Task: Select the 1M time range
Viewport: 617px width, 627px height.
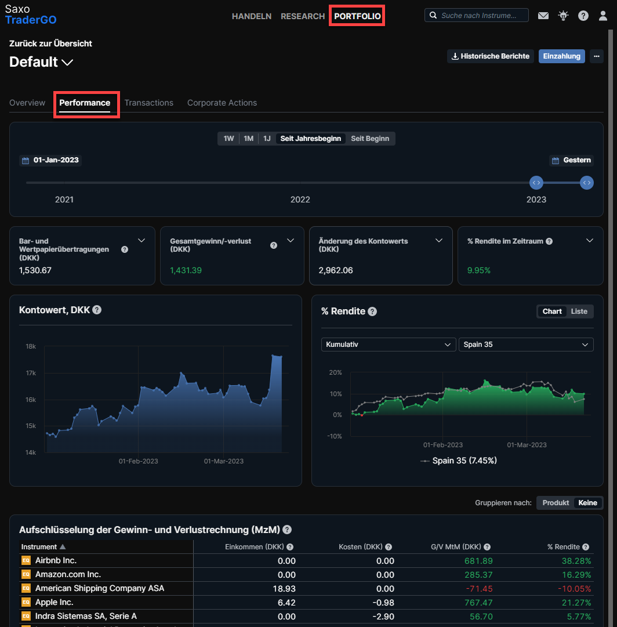Action: click(x=249, y=139)
